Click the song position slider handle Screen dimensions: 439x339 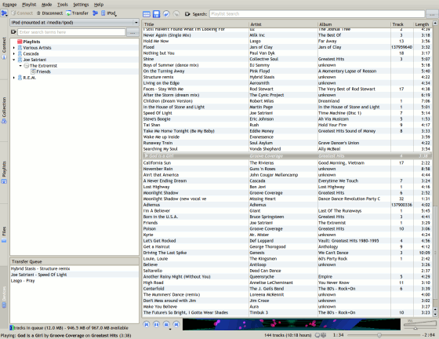(x=379, y=335)
